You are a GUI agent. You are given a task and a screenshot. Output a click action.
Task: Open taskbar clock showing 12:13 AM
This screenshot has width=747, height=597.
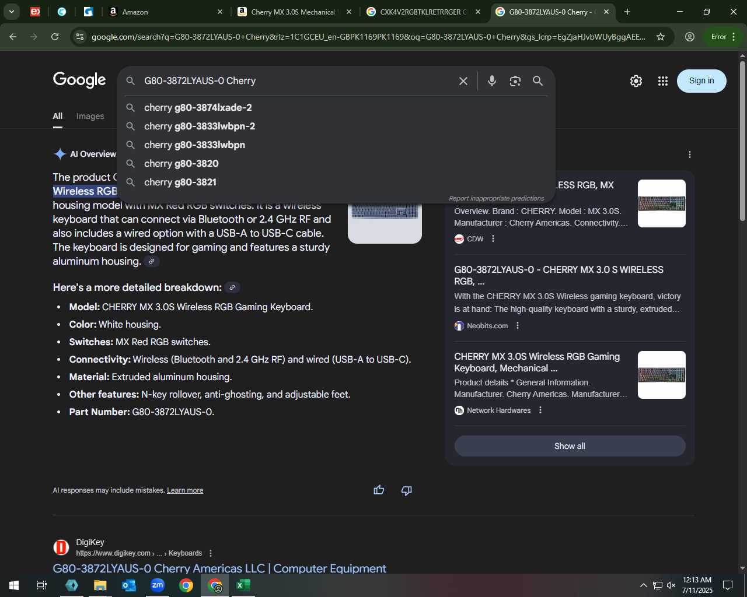point(697,585)
